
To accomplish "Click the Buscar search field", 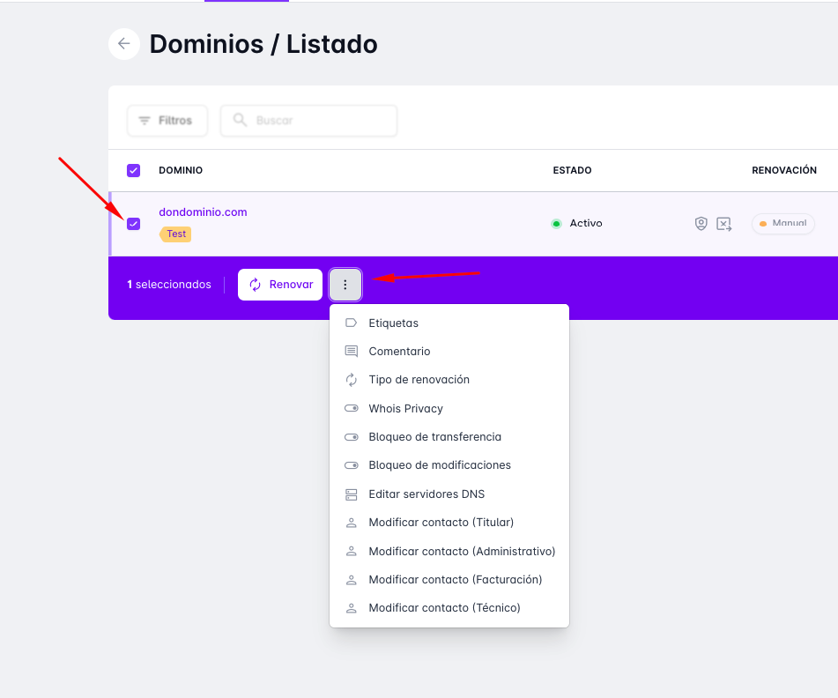I will point(308,121).
